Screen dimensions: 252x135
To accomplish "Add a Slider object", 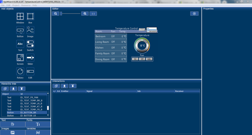I will [x=30, y=58].
